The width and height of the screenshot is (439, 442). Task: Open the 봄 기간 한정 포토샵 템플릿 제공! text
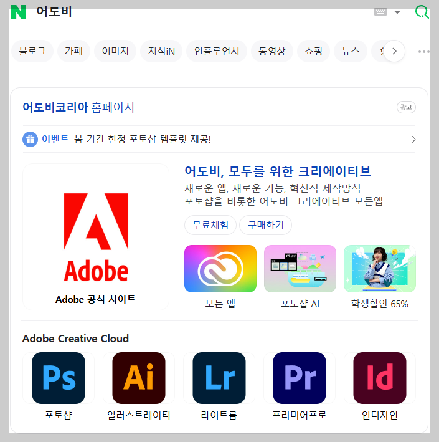coord(143,139)
